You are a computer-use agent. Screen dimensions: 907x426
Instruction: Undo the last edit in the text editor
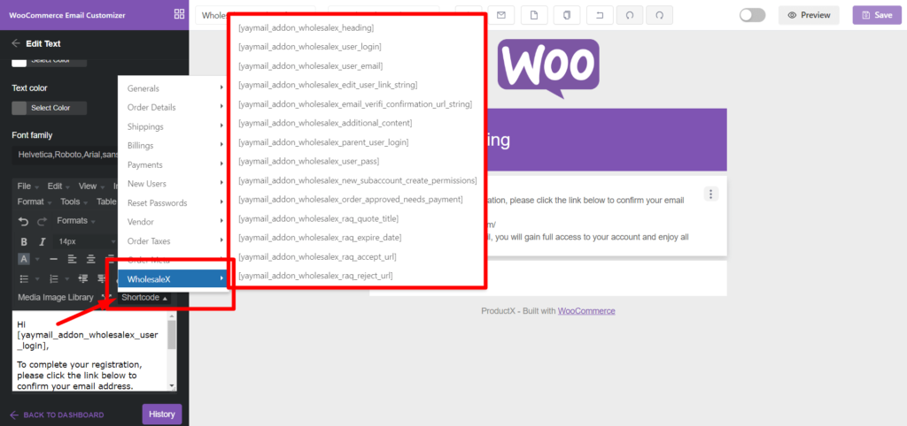23,221
